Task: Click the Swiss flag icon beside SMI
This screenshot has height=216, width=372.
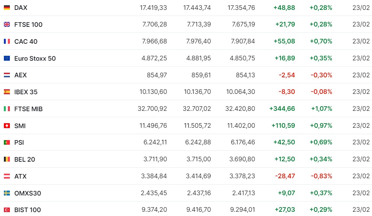Action: pos(7,126)
